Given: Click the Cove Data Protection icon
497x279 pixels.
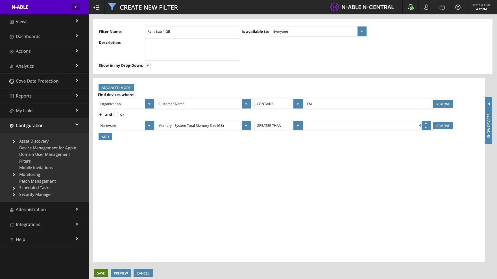Looking at the screenshot, I should click(x=12, y=81).
